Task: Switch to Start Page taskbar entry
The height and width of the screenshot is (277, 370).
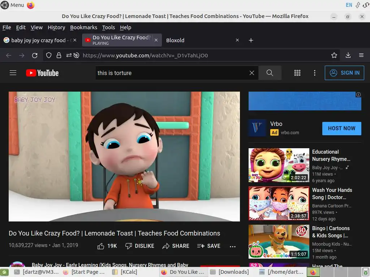Action: click(84, 272)
